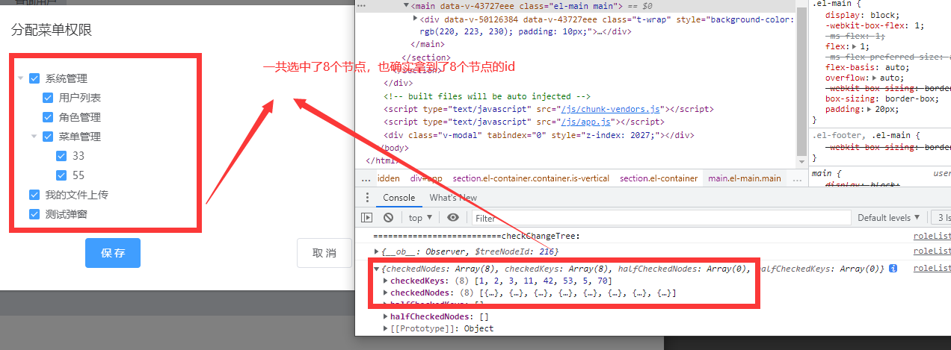Collapse the main el-main element arrow
The height and width of the screenshot is (350, 951).
[405, 5]
